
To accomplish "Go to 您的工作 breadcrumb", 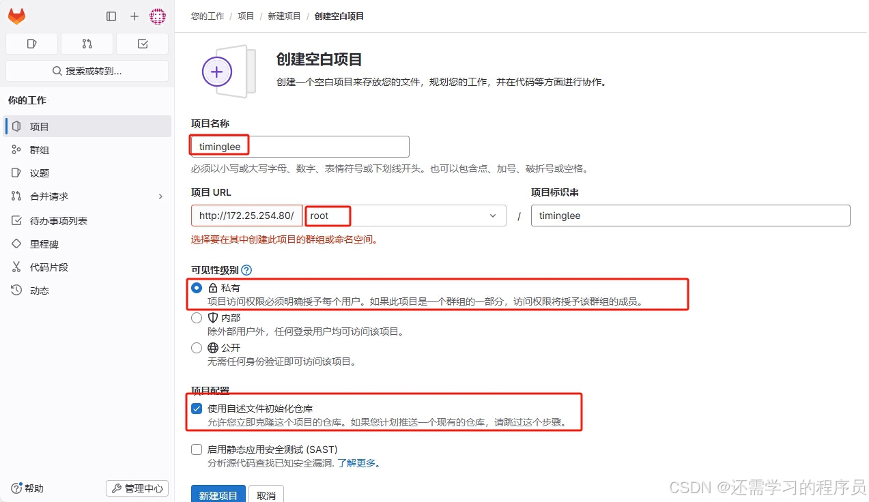I will [x=208, y=16].
